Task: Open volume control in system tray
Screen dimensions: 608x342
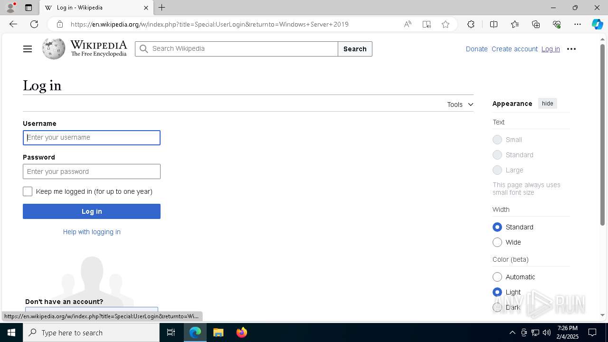Action: (547, 332)
